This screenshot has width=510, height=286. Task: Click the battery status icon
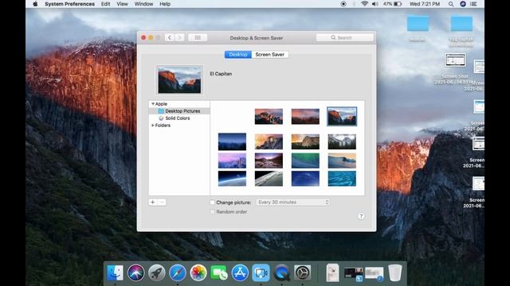point(398,4)
